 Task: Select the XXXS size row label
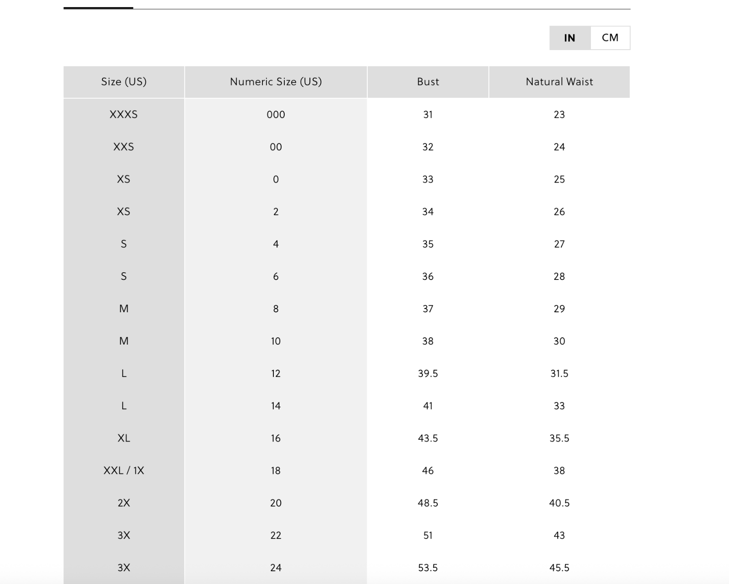(124, 115)
